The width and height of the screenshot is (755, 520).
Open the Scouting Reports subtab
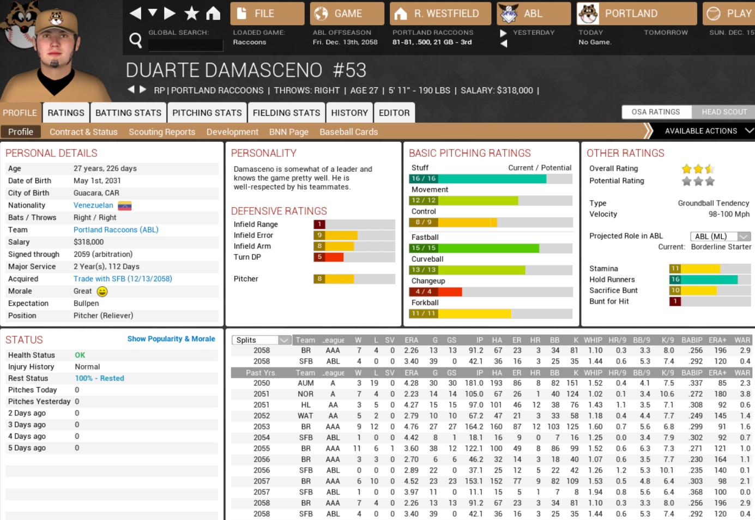click(x=162, y=132)
